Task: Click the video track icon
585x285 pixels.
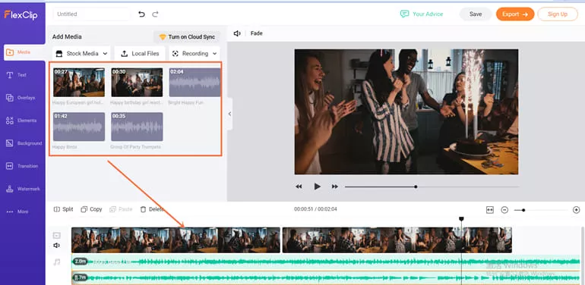Action: (56, 235)
